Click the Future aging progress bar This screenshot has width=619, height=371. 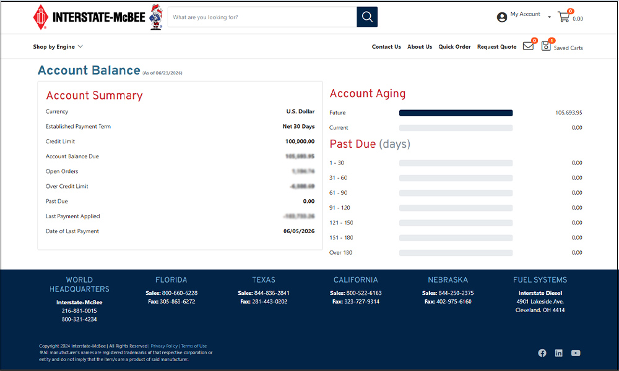point(456,113)
